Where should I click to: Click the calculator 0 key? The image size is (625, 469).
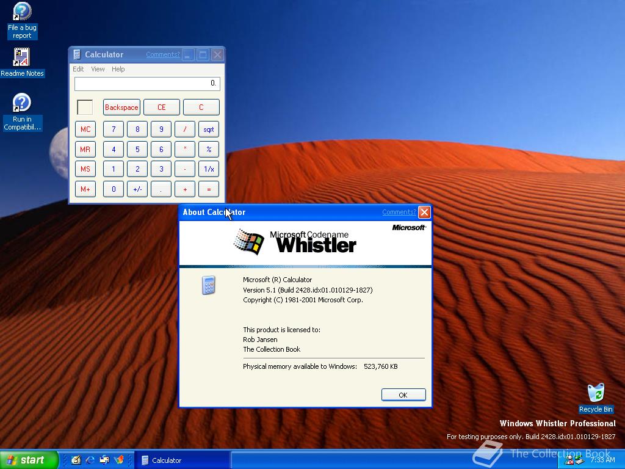[113, 189]
